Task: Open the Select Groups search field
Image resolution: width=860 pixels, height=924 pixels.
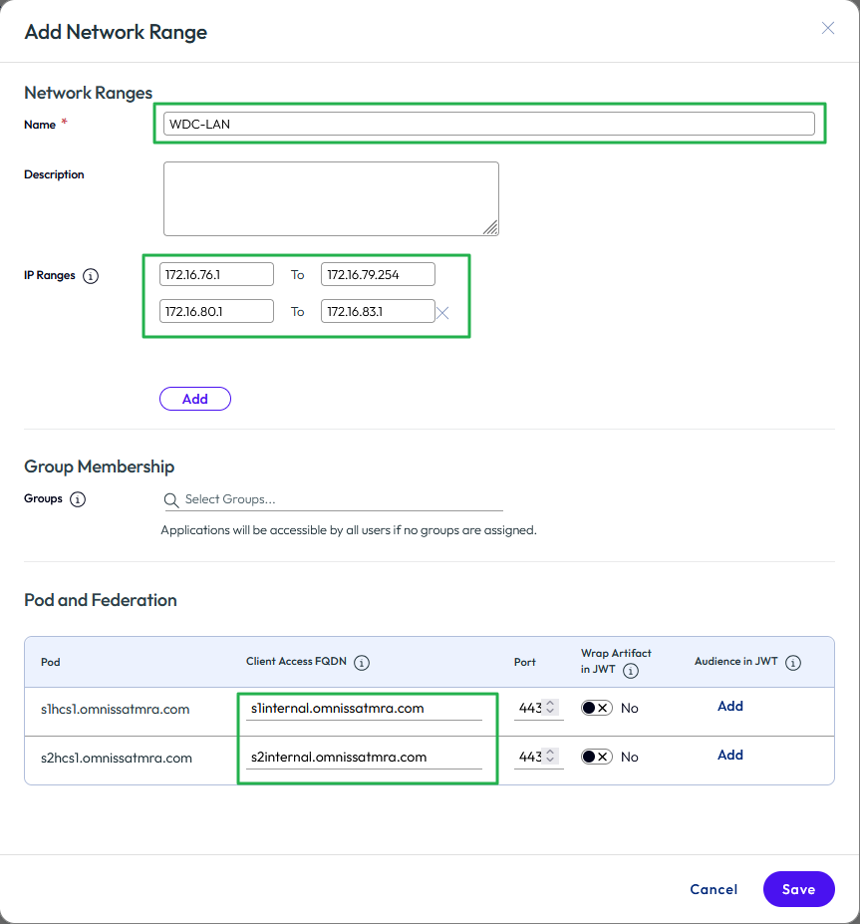Action: [x=339, y=499]
